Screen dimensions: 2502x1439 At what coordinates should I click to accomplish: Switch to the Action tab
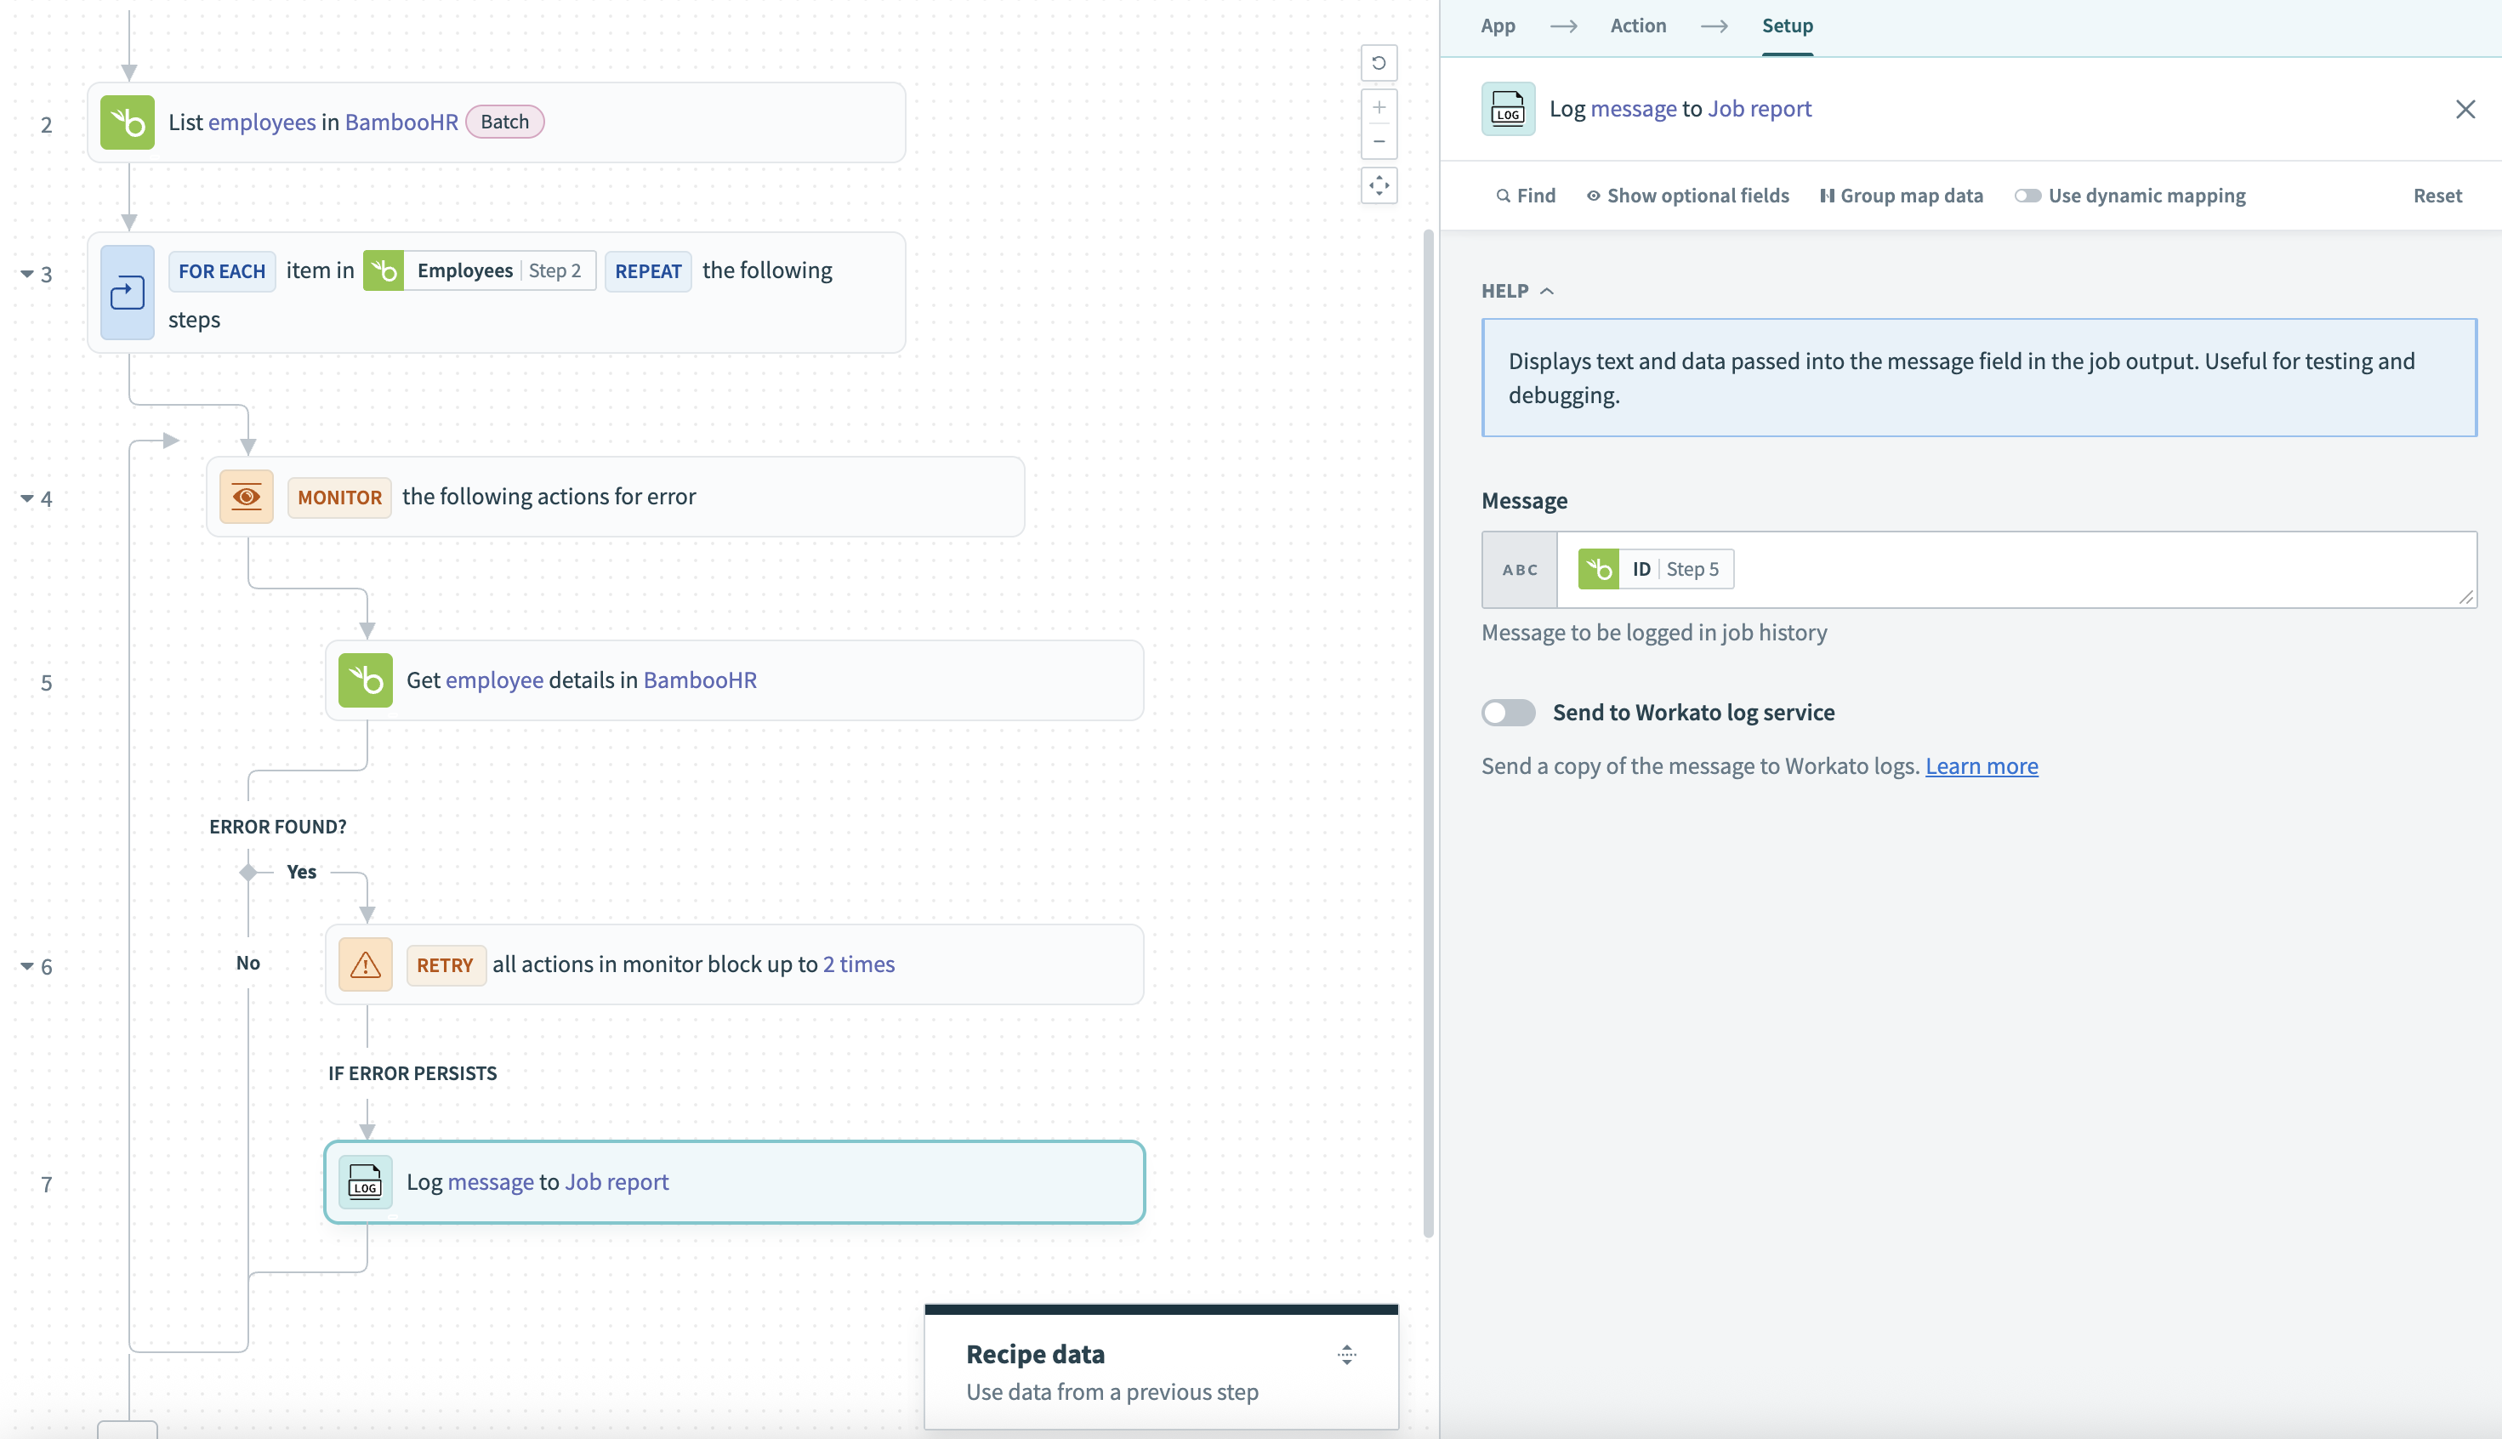click(1637, 26)
